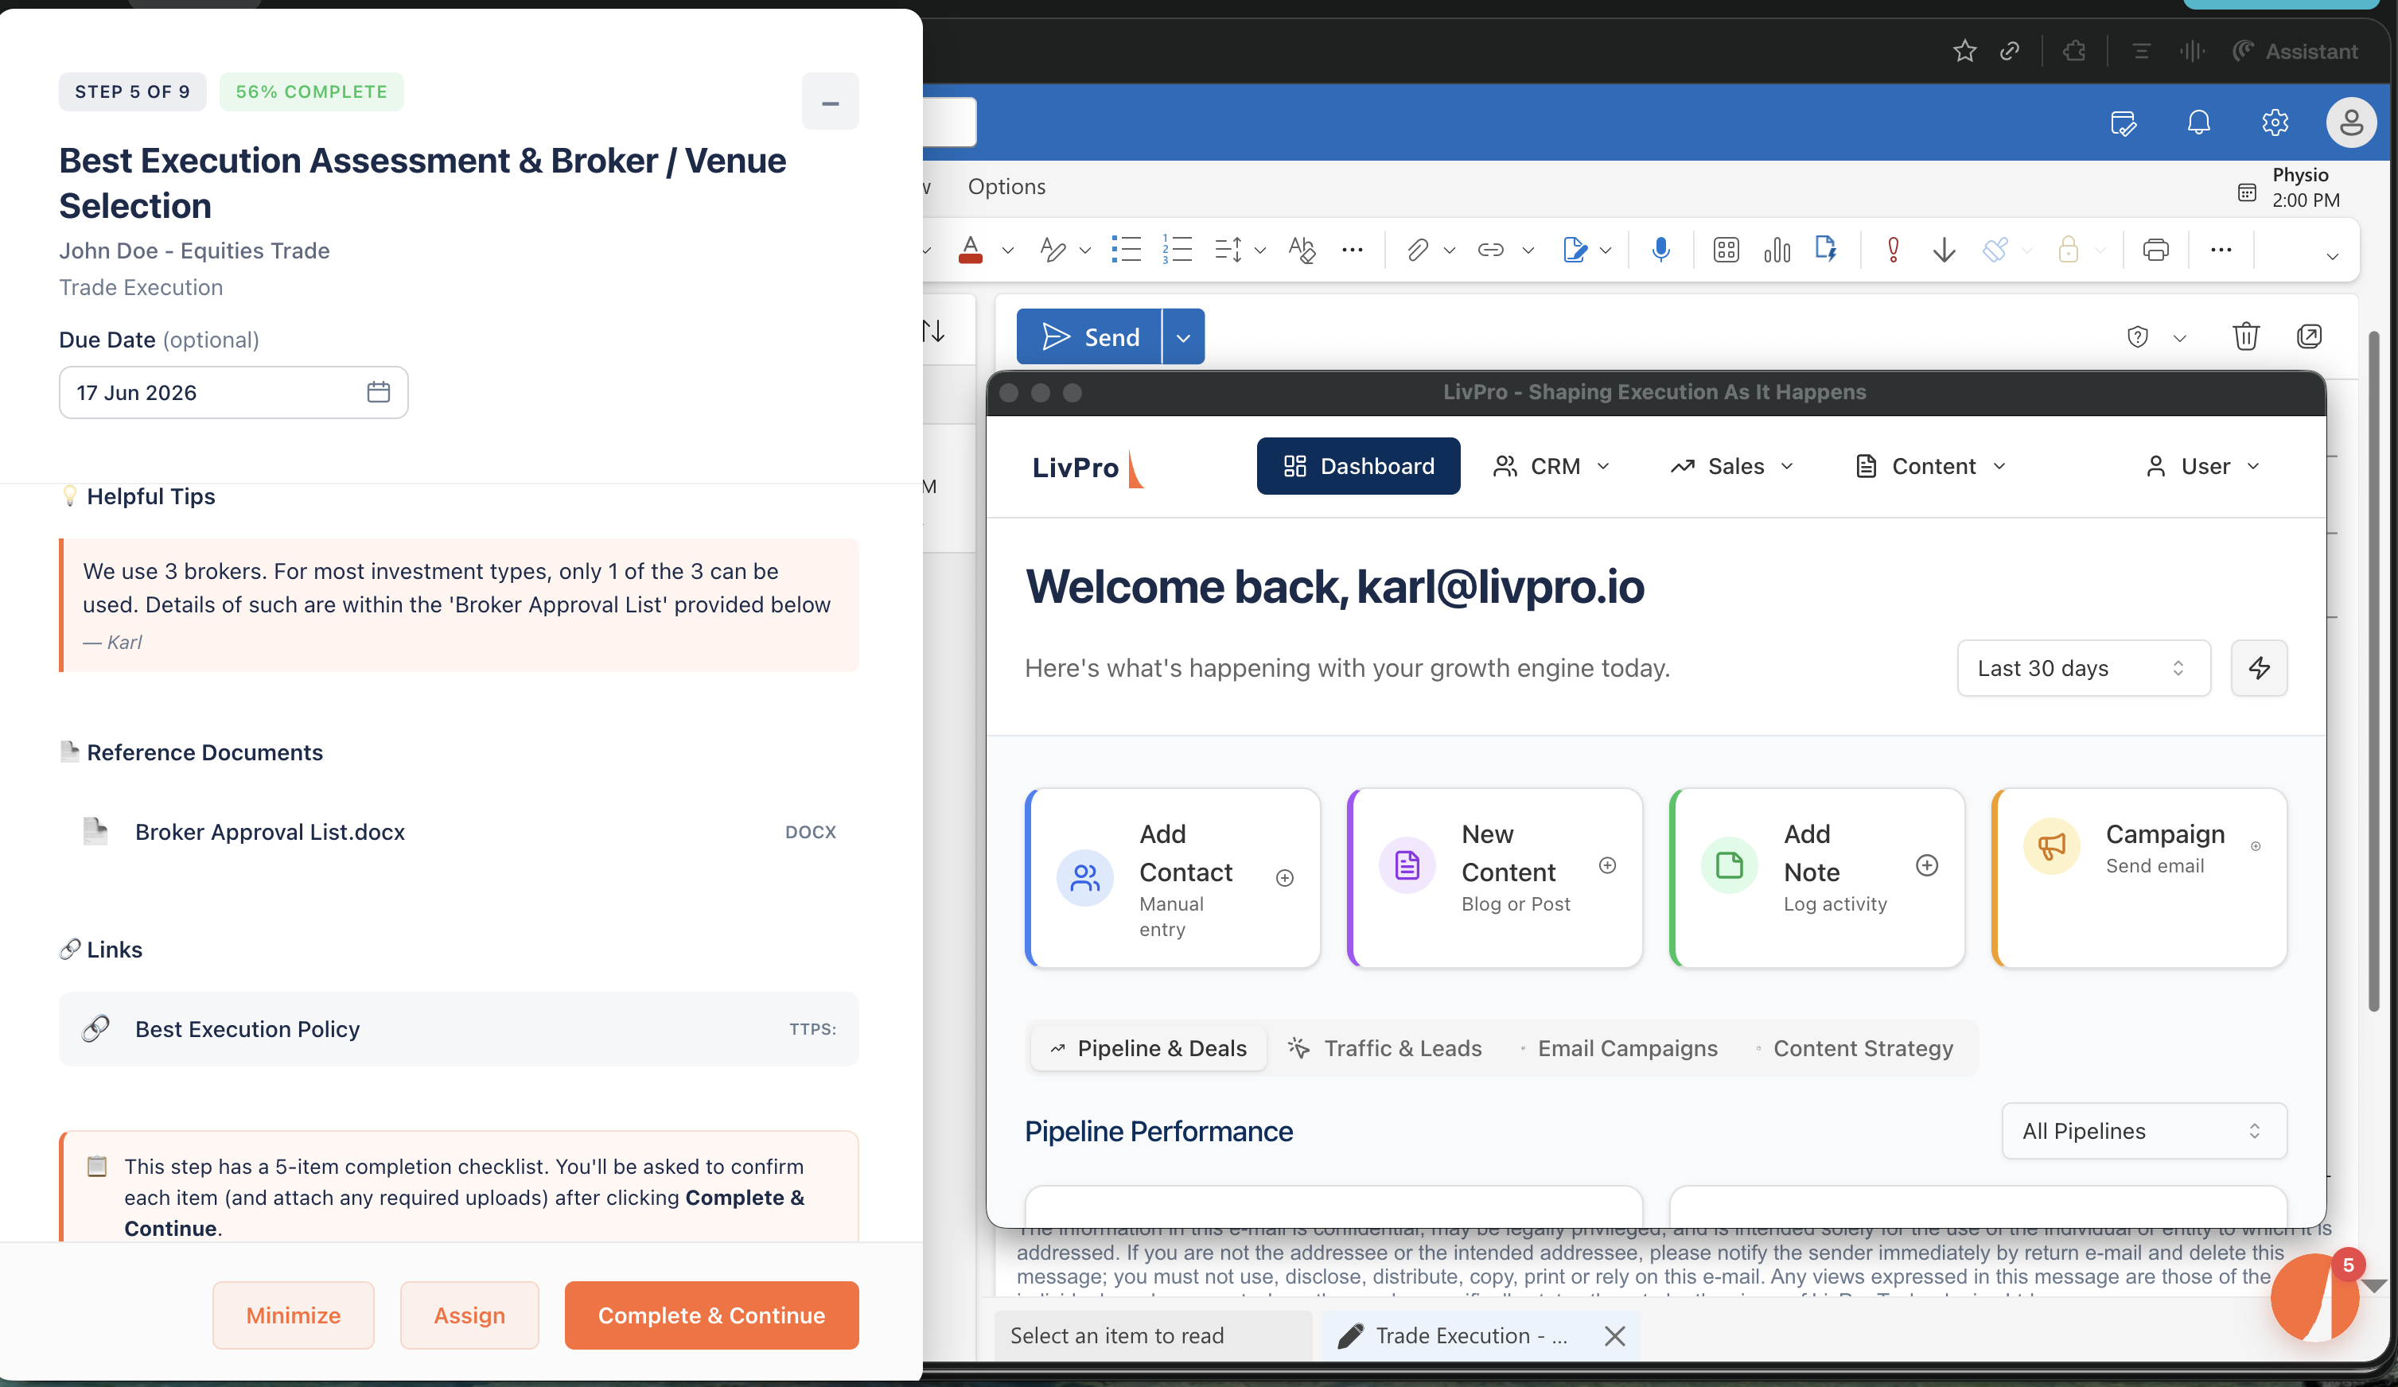Switch to Content Strategy tab
The height and width of the screenshot is (1387, 2398).
tap(1854, 1048)
